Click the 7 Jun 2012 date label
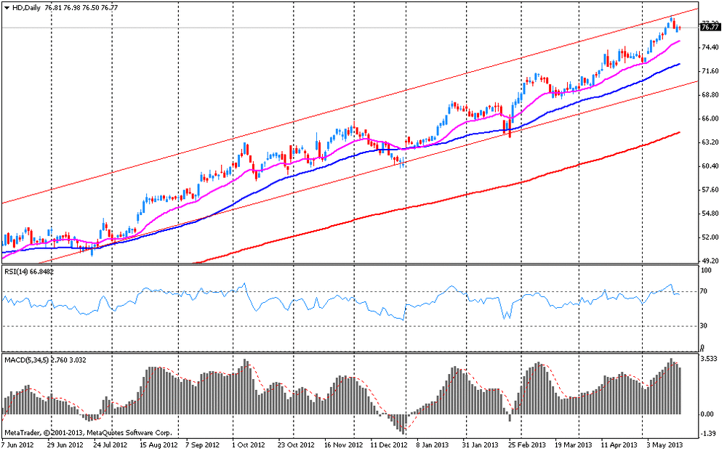 18,445
